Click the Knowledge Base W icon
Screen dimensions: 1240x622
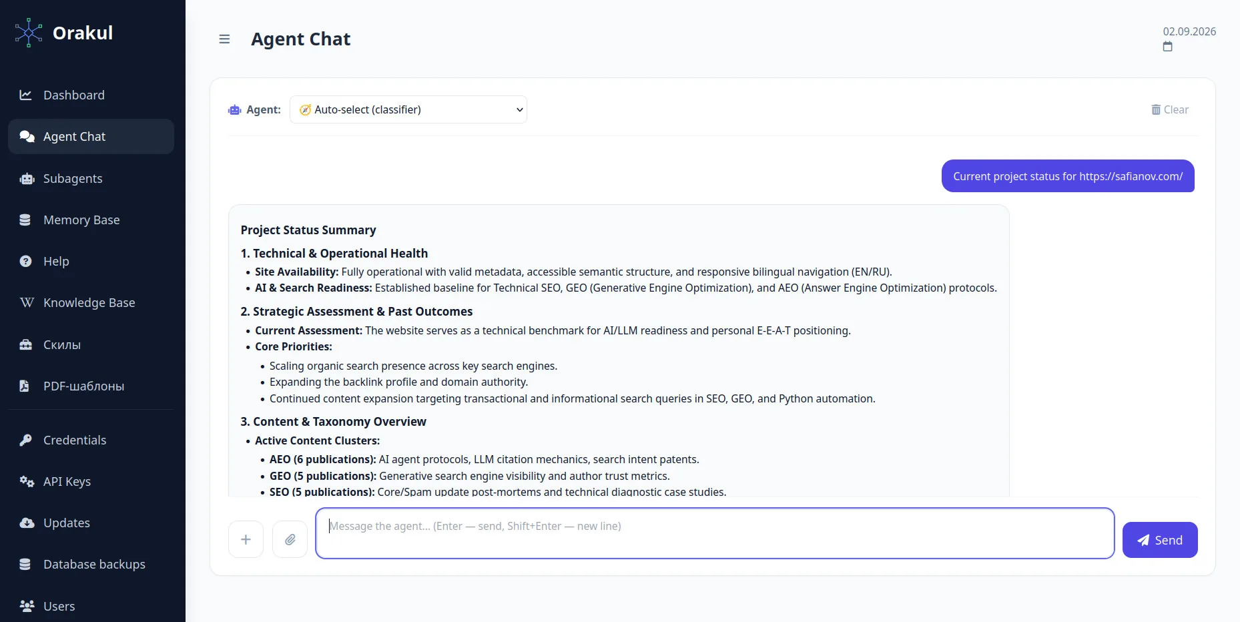tap(27, 303)
